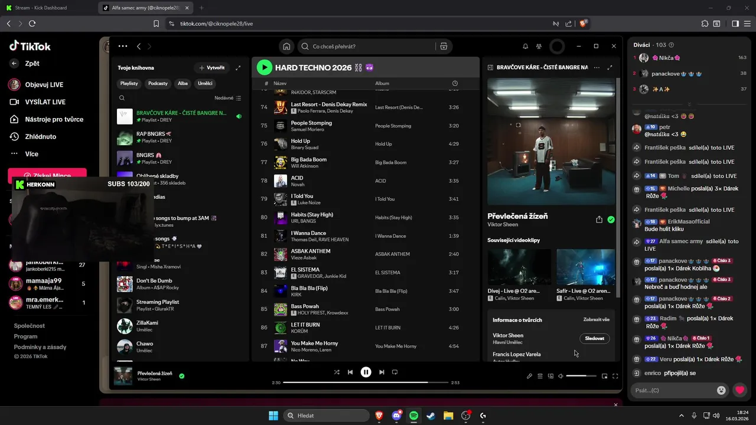Open the play queue
Screen dimensions: 756x425
540,376
